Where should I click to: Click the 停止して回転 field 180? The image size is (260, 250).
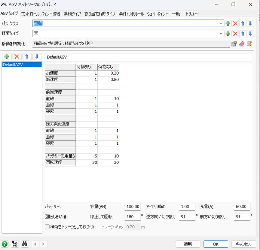(132, 217)
